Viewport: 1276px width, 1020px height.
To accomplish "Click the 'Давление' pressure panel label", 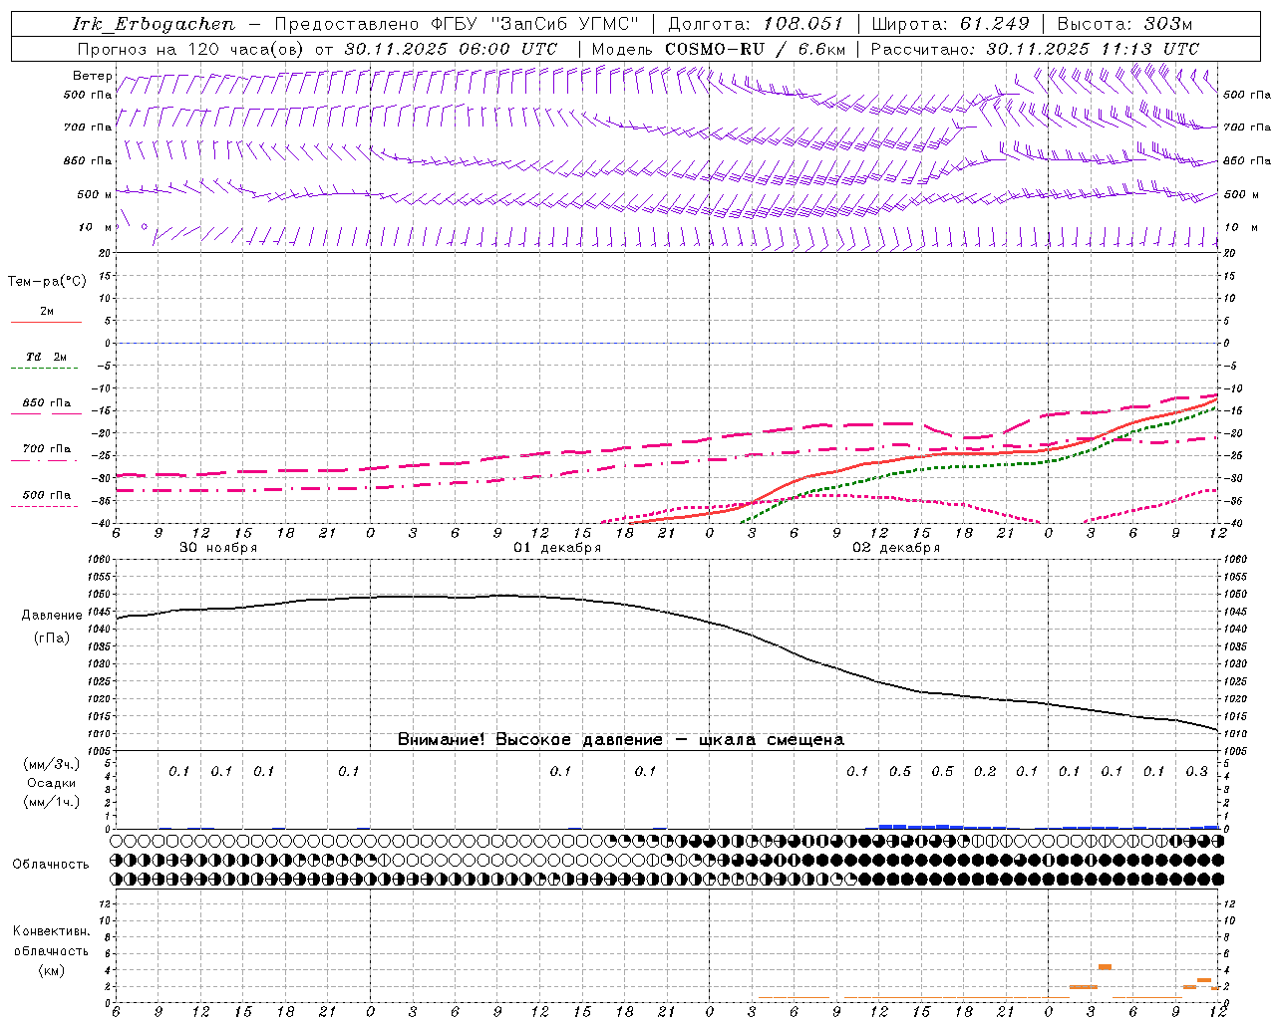I will pos(52,616).
